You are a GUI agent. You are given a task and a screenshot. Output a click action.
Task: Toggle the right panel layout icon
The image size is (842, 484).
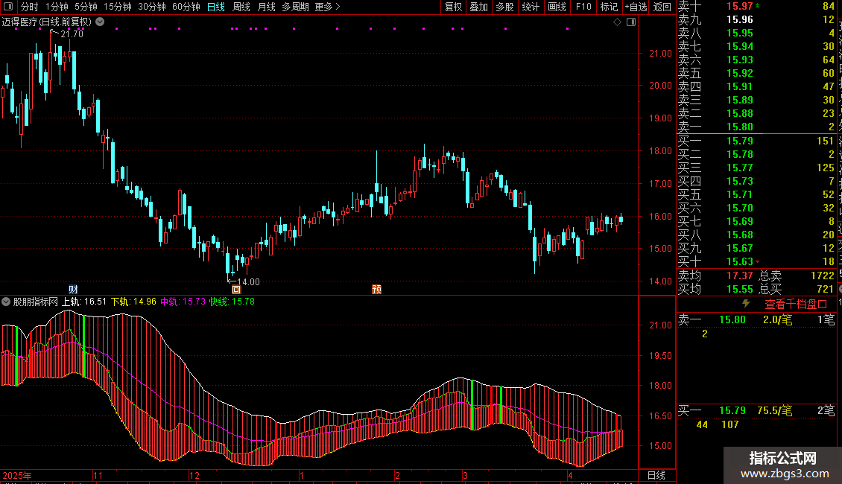point(630,22)
